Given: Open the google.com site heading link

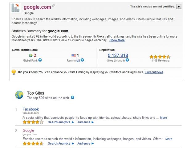Looking at the screenshot, I should pyautogui.click(x=37, y=7).
